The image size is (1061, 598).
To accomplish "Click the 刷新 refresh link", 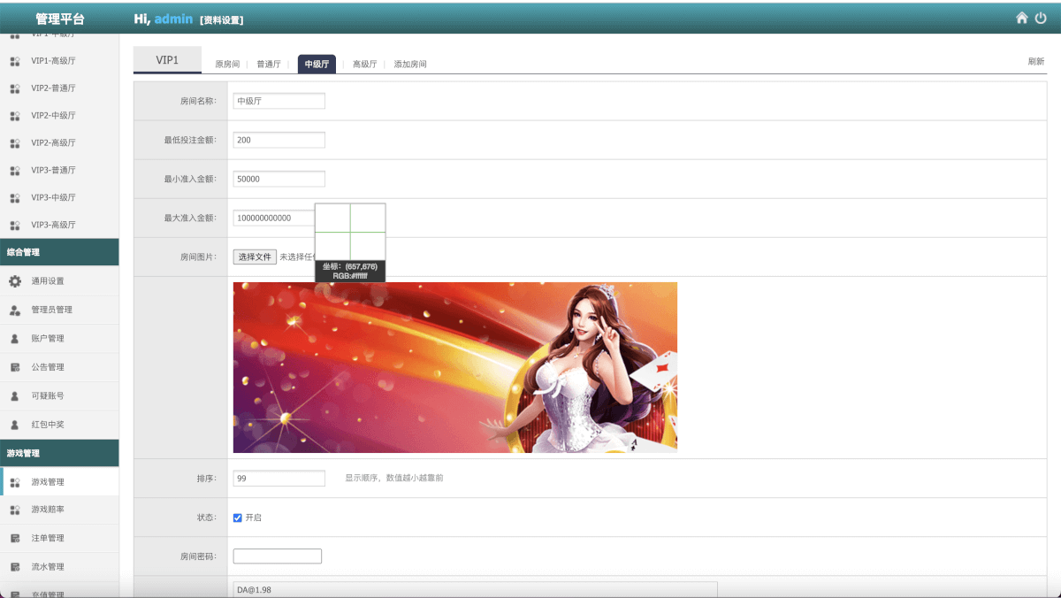I will [1036, 61].
